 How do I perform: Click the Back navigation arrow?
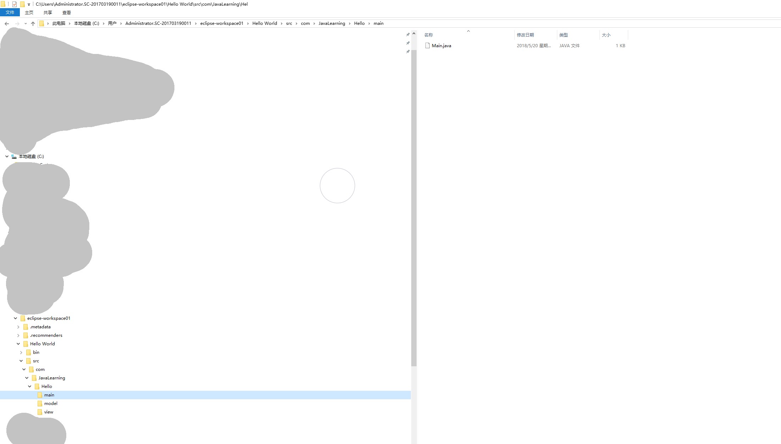tap(7, 24)
